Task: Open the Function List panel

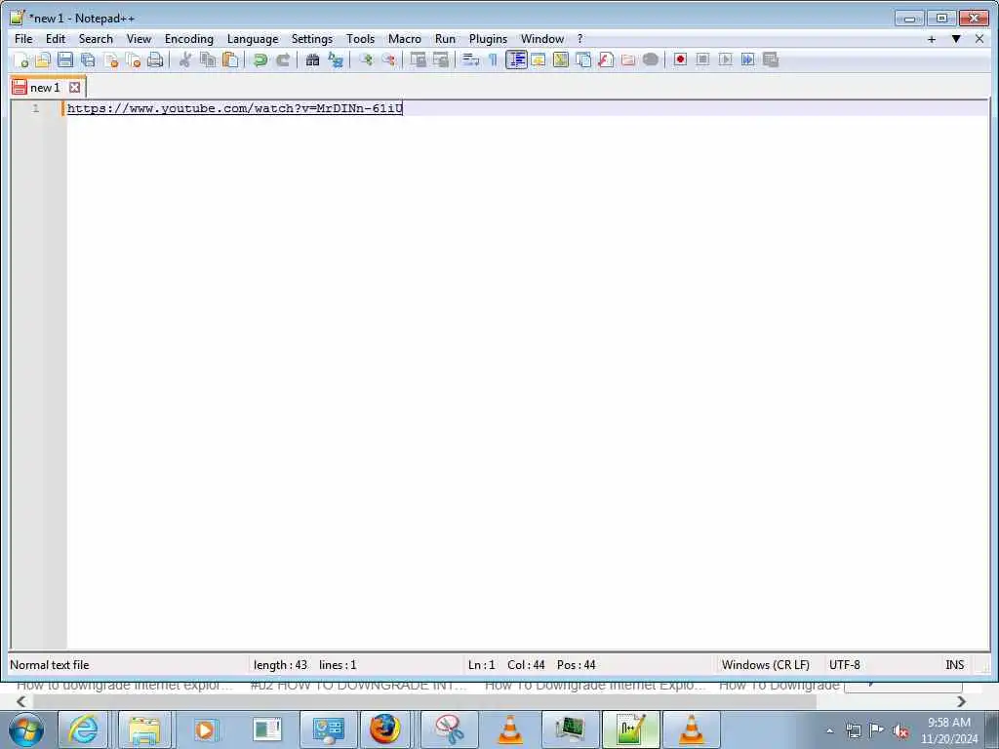Action: pos(606,59)
